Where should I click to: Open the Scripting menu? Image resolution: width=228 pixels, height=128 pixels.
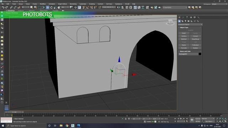pyautogui.click(x=92, y=4)
